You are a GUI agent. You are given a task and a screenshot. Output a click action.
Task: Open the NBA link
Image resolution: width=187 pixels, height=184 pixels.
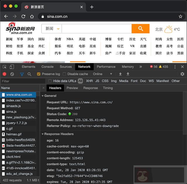70,39
